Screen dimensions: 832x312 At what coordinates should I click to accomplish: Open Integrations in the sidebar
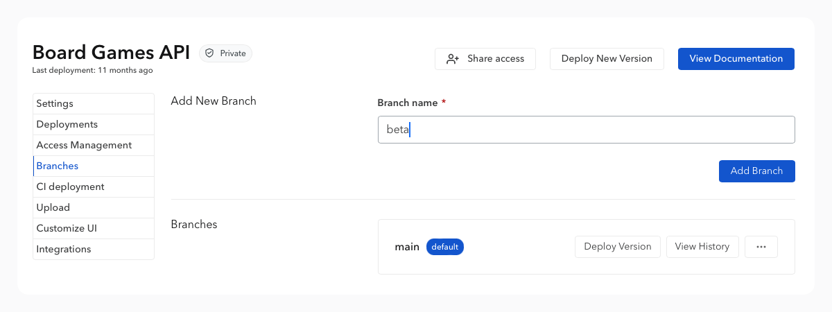pos(94,250)
